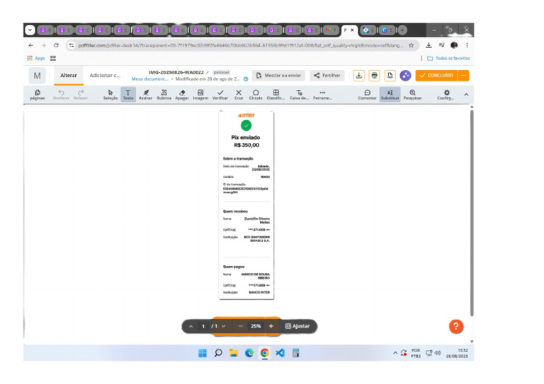Open the Todos os favoritos folder
Screen dimensions: 544x384
[448, 58]
